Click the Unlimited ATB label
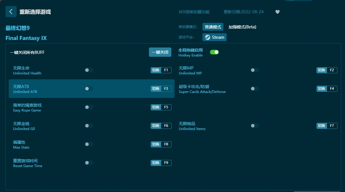The height and width of the screenshot is (192, 345). click(25, 92)
